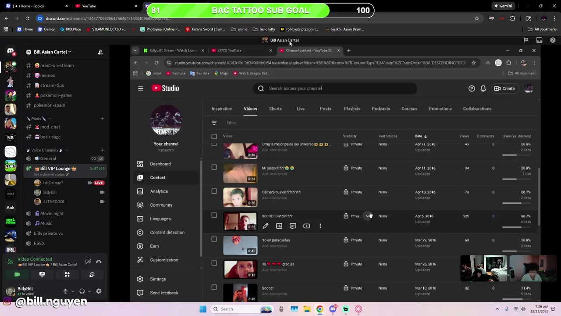Image resolution: width=561 pixels, height=316 pixels.
Task: Switch to the Live tab
Action: click(x=301, y=108)
